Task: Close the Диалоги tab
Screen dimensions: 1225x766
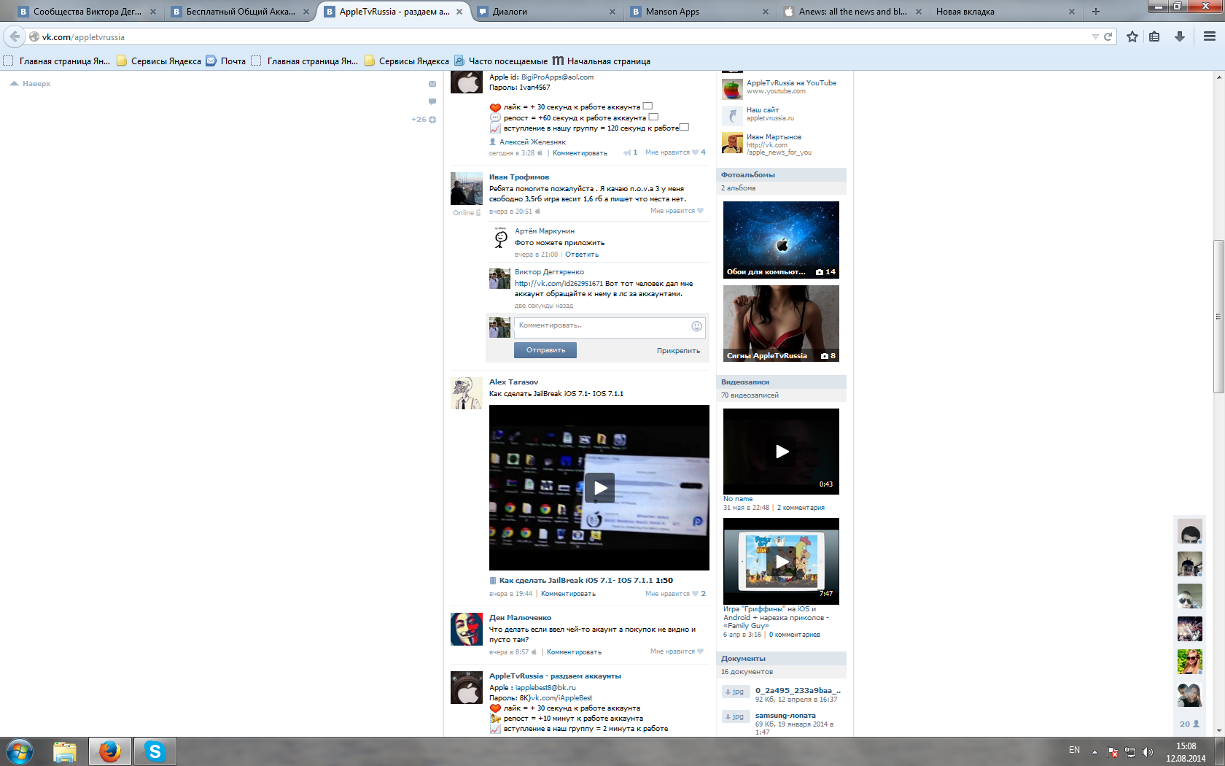Action: (x=612, y=12)
